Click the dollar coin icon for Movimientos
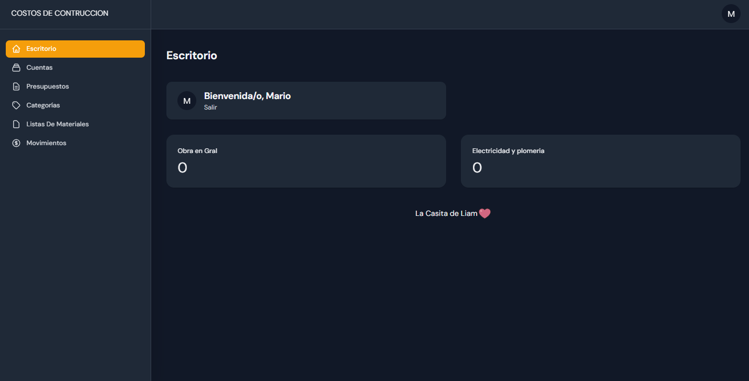 pyautogui.click(x=16, y=143)
